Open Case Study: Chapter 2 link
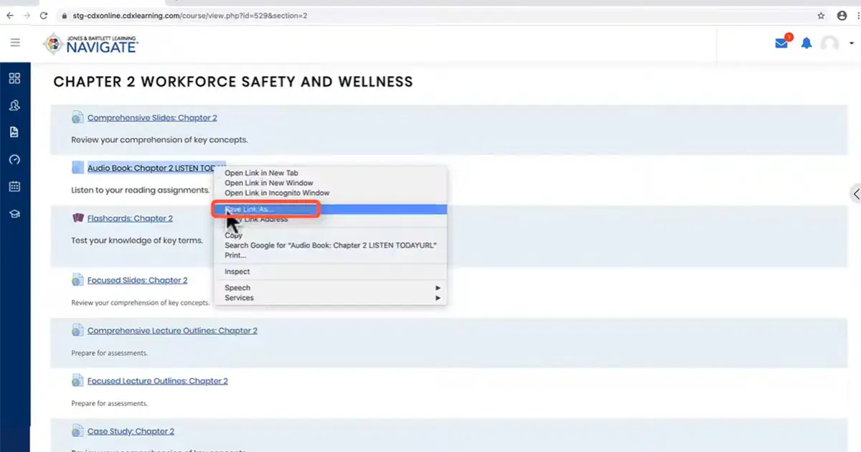This screenshot has width=861, height=452. (131, 431)
